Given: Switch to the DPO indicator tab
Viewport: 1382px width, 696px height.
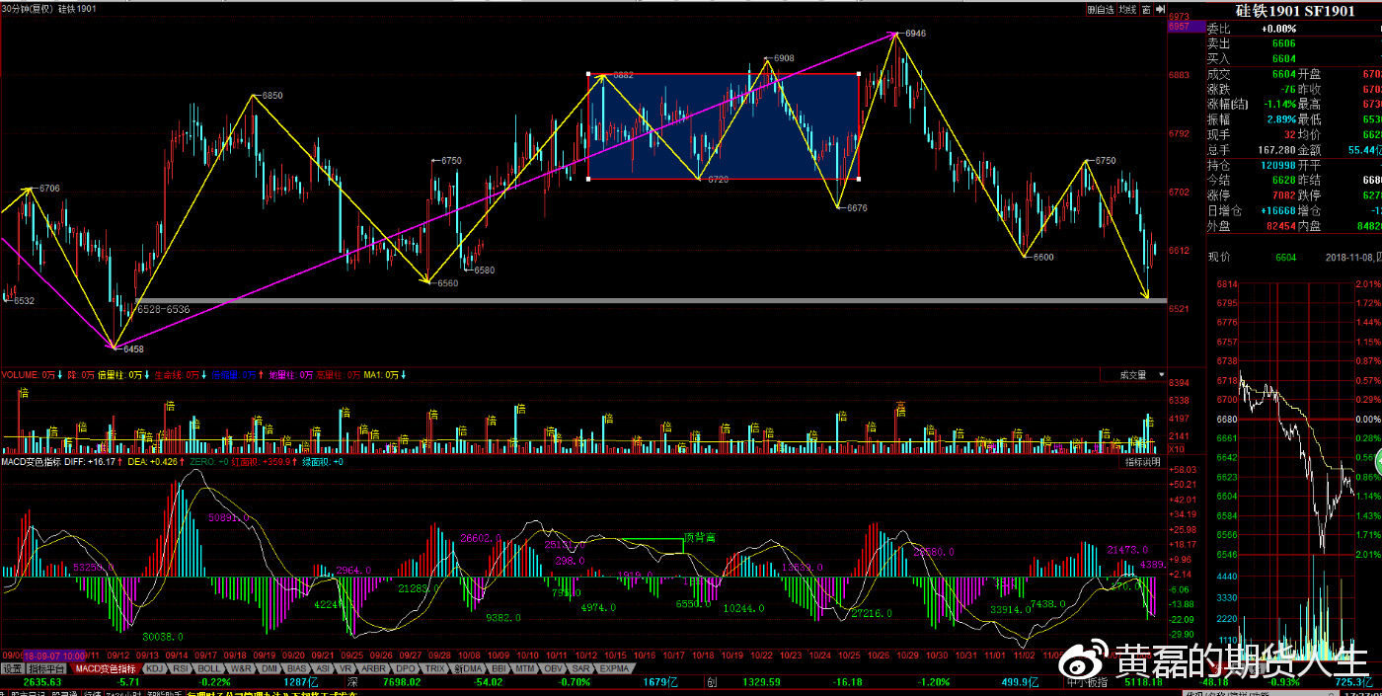Looking at the screenshot, I should [406, 668].
